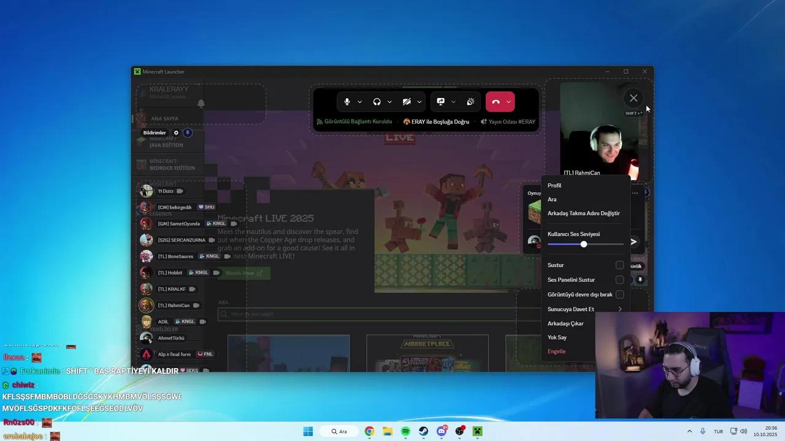This screenshot has height=441, width=785.
Task: Click the headphones deafen icon
Action: (x=377, y=102)
